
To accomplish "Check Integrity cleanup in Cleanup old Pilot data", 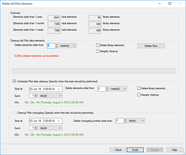I will [97, 51].
